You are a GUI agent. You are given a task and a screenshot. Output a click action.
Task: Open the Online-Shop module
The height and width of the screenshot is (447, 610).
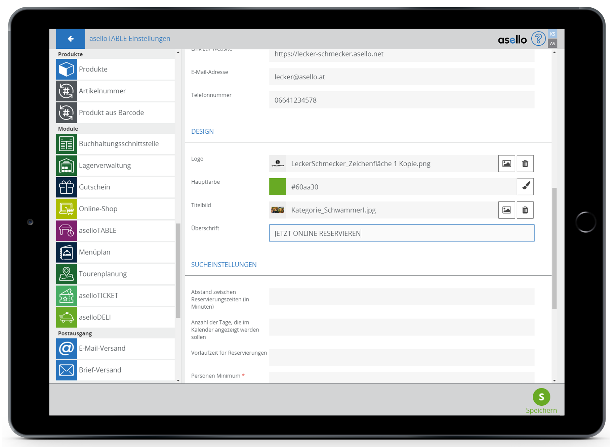click(x=115, y=209)
